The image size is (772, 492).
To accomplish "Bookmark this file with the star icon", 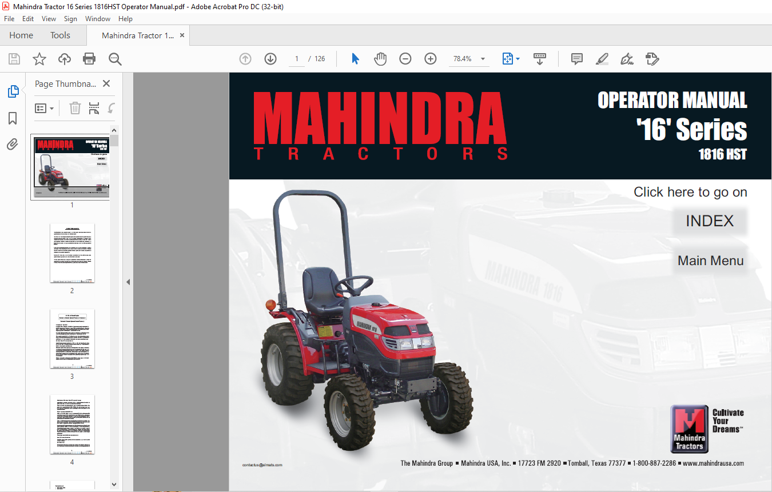I will click(x=39, y=59).
